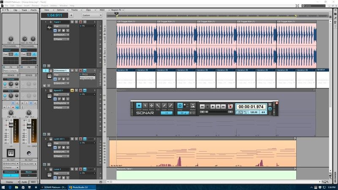Open the Tracks menu in Track view
Screen dimensions: 338x190
[x=74, y=9]
